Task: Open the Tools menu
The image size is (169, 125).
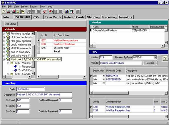Action: tap(43, 7)
